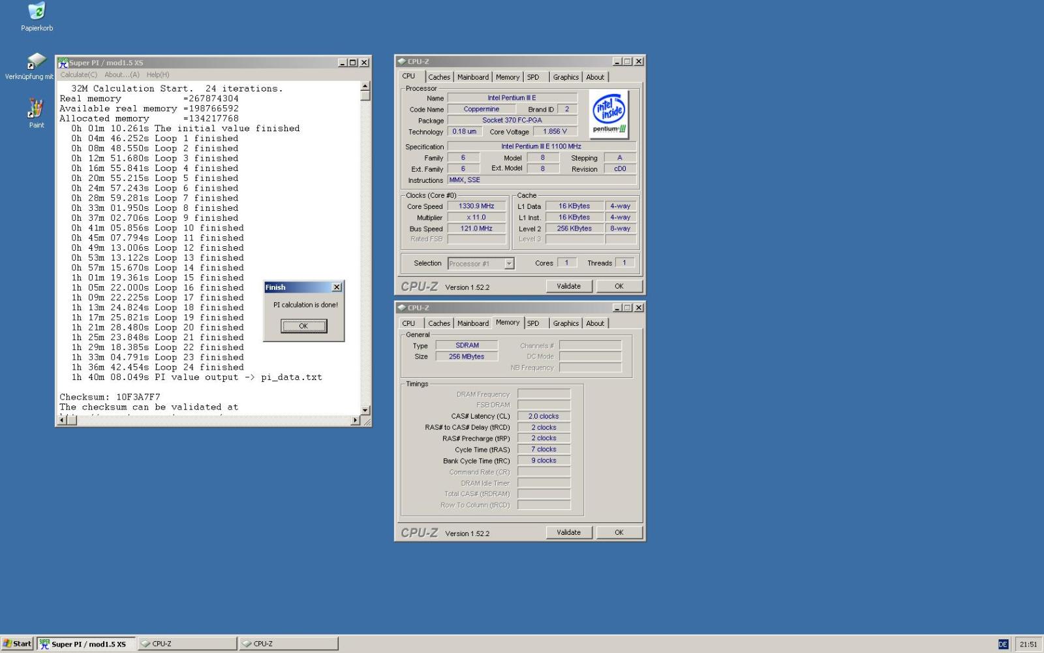1044x653 pixels.
Task: Launch the Paint desktop icon
Action: tap(37, 108)
